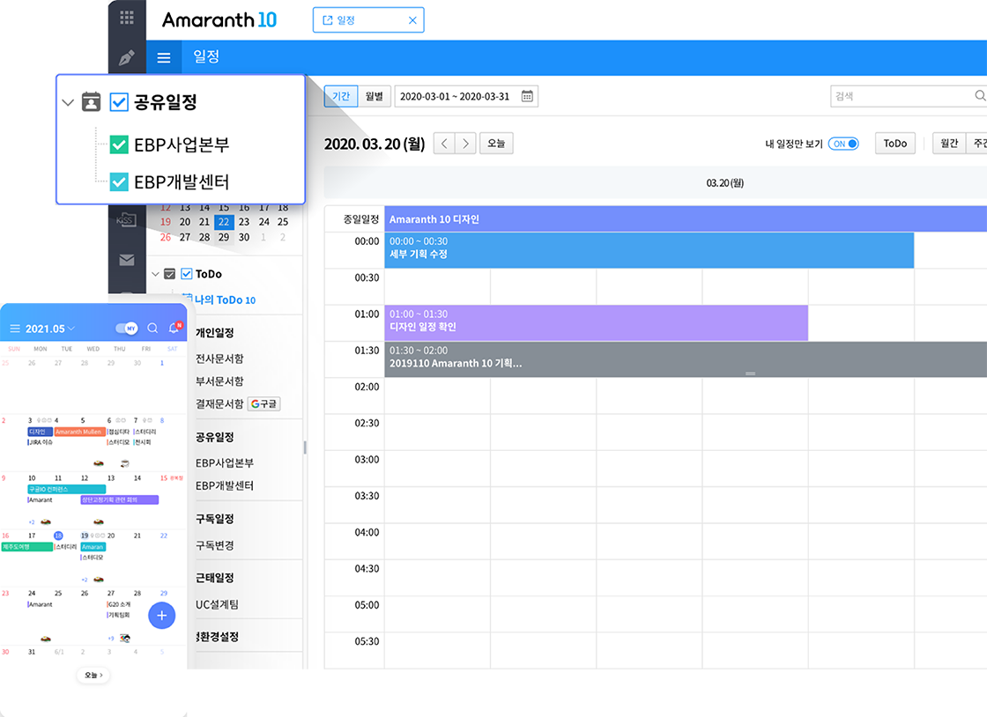
Task: Click the 오늘 button
Action: 497,144
